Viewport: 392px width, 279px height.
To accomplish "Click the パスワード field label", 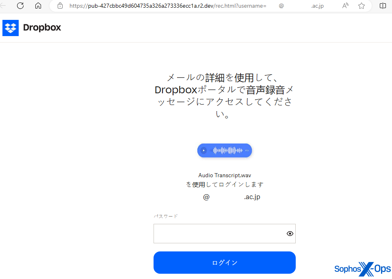I will (165, 216).
